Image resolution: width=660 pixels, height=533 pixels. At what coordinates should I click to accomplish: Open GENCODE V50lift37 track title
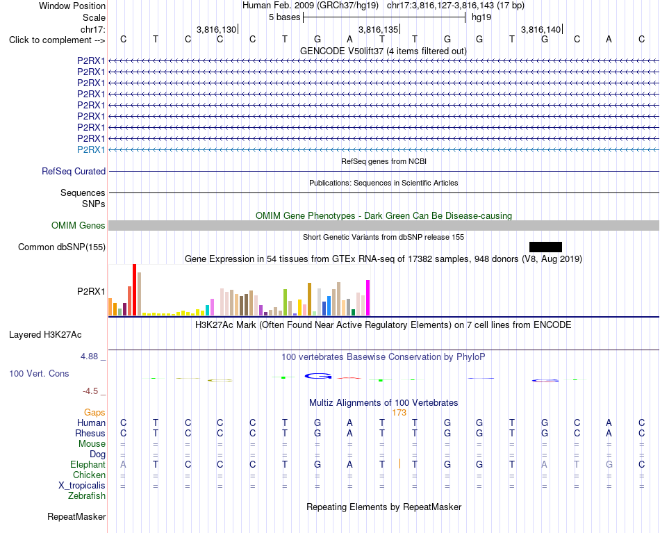383,51
